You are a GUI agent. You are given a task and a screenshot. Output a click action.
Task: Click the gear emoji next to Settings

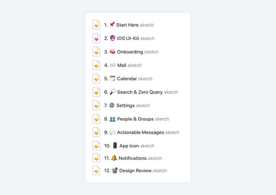tap(112, 105)
